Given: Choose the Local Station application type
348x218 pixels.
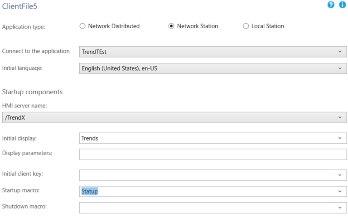Looking at the screenshot, I should (x=246, y=26).
